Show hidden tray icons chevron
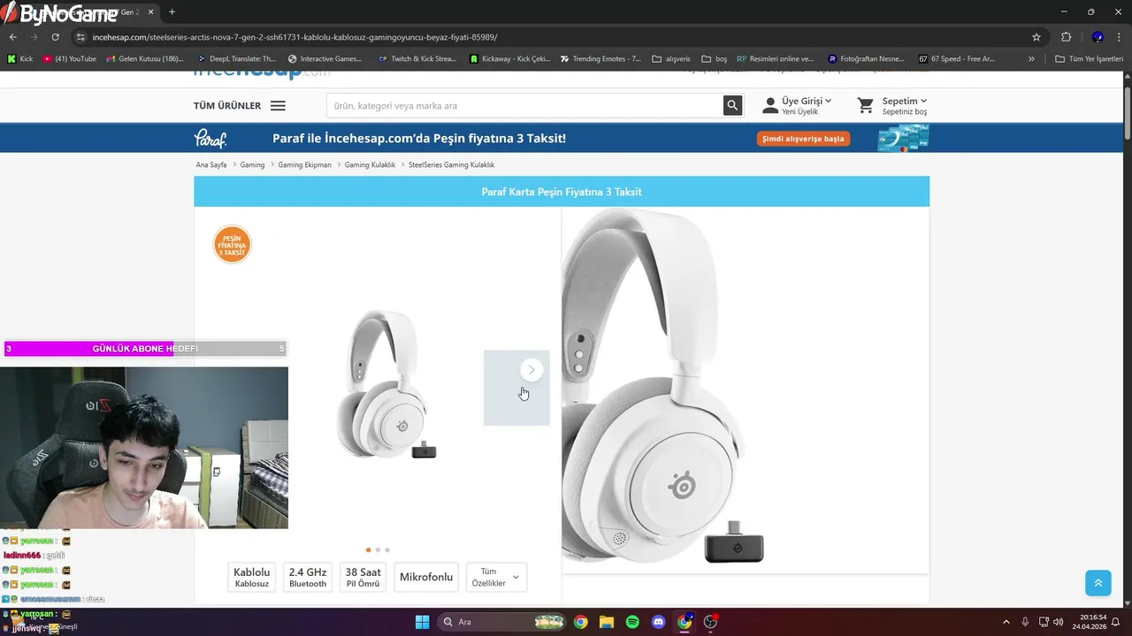The width and height of the screenshot is (1132, 636). [x=1006, y=622]
